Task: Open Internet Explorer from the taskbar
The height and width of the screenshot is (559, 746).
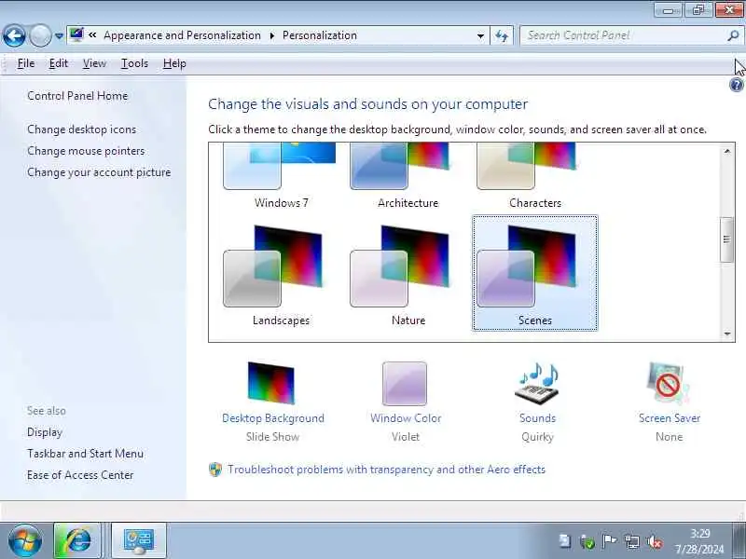Action: [77, 541]
